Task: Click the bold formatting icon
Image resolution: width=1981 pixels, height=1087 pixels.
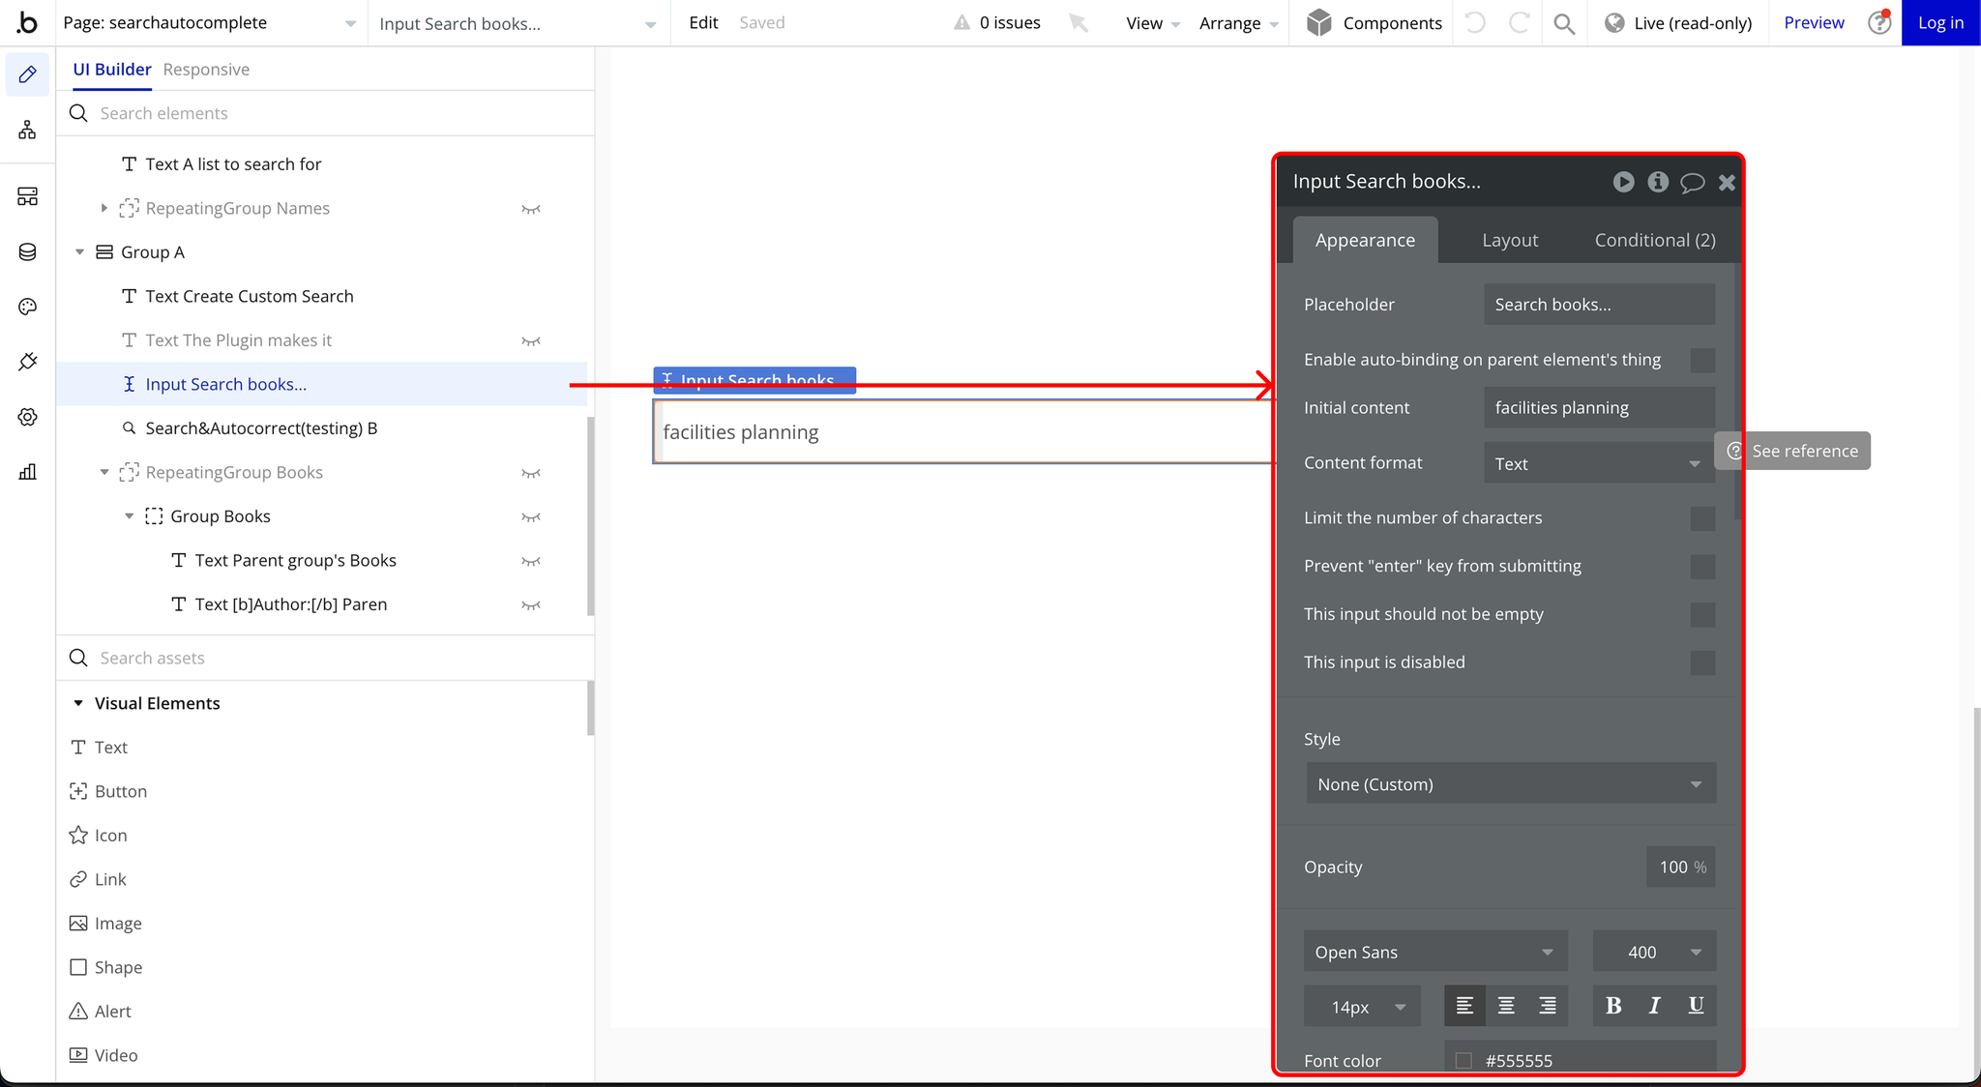Action: click(1613, 1006)
